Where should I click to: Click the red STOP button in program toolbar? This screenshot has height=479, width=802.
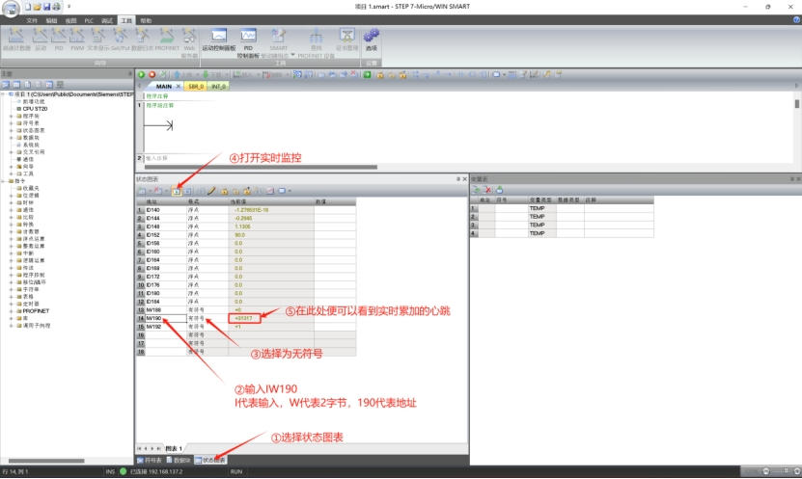pos(152,74)
